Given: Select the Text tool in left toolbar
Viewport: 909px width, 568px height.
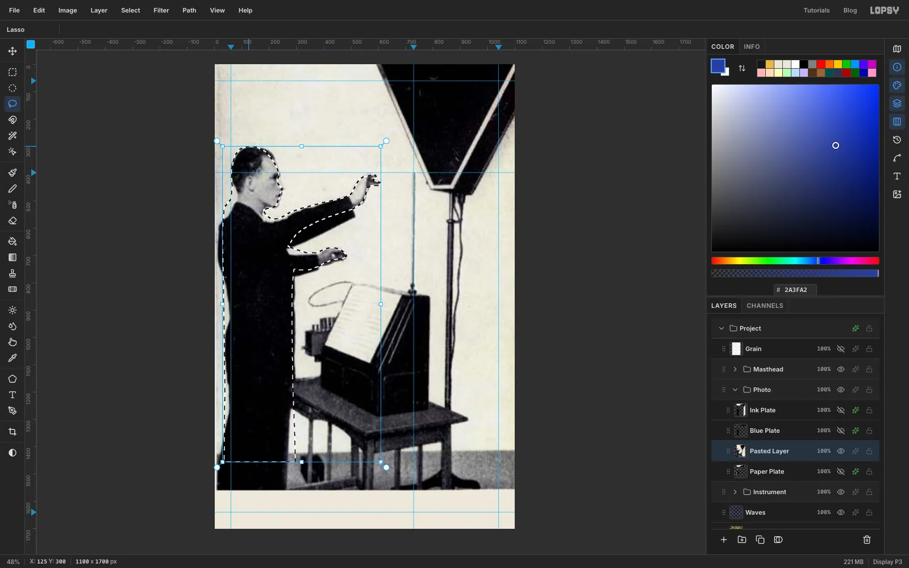Looking at the screenshot, I should (12, 395).
